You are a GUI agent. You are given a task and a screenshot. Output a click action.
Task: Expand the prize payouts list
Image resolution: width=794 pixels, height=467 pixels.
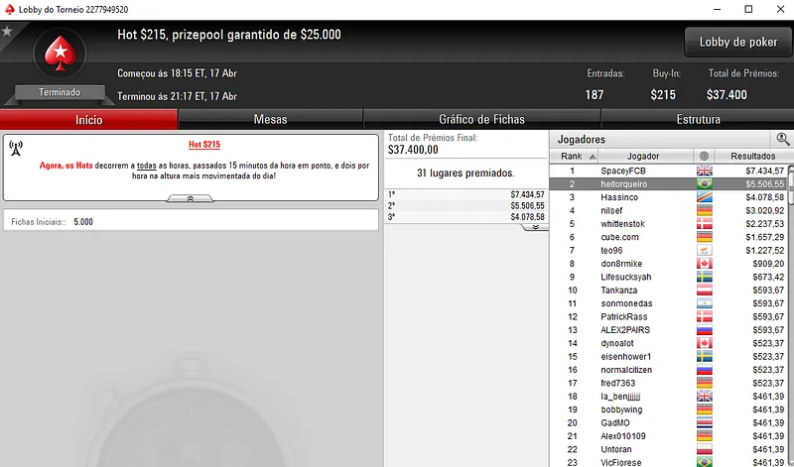pos(535,227)
